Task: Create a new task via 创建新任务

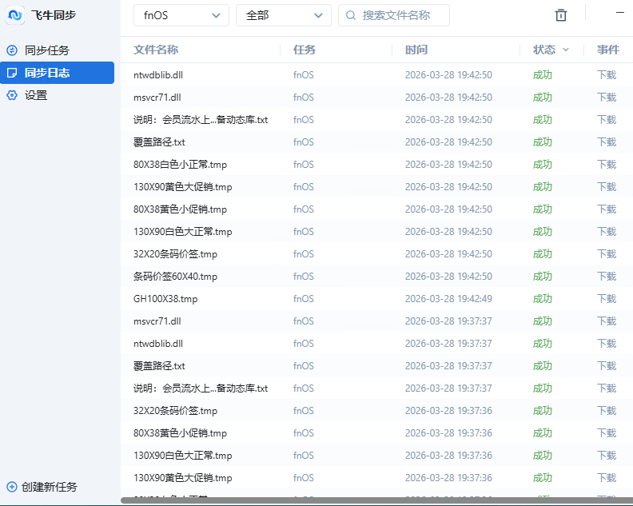Action: [42, 487]
